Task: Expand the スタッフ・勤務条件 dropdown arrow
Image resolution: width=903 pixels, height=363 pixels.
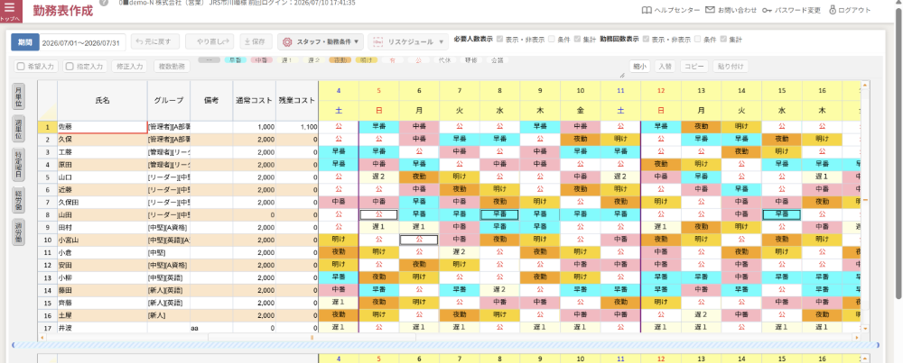Action: [357, 42]
